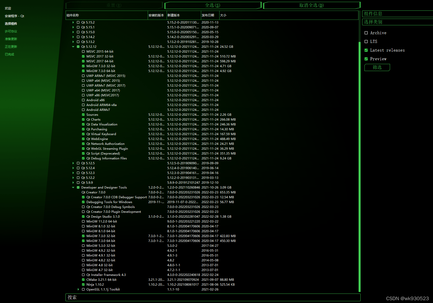Tick the UWP x64 (MSVC 2017) checkbox
Image resolution: width=433 pixels, height=303 pixels.
pos(83,90)
